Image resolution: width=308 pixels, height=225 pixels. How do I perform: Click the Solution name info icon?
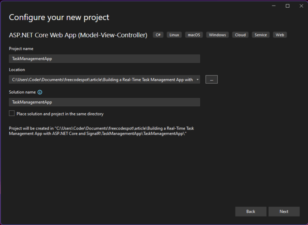coord(40,92)
